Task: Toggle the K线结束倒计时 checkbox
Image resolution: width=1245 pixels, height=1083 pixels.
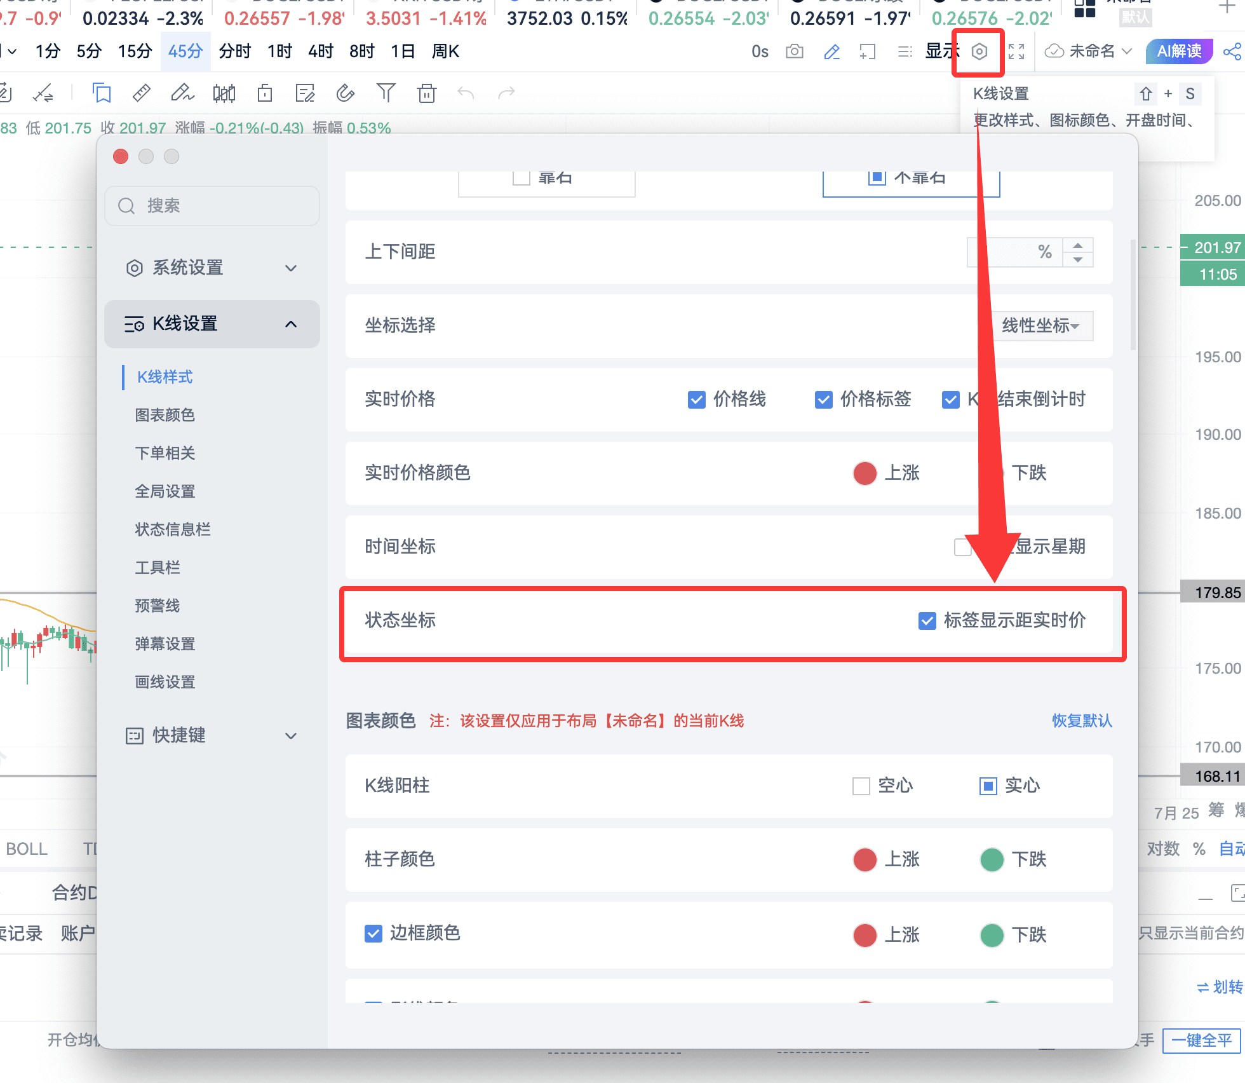Action: pos(950,400)
